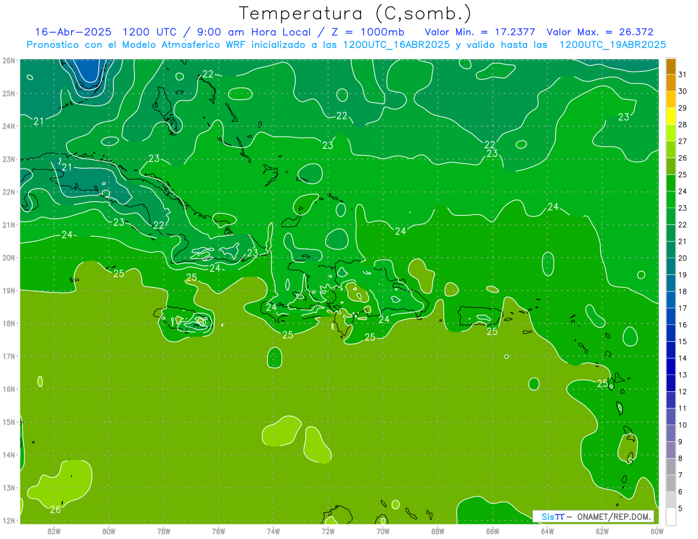Screen dimensions: 698x539
Task: Pick the orange swatch between 30 and 31
Action: coord(671,83)
